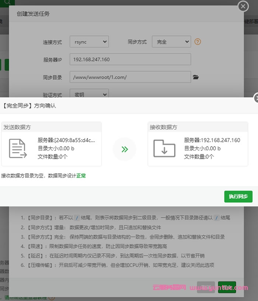The height and width of the screenshot is (301, 258).
Task: Click the 接收数据方 panel header
Action: 198,127
